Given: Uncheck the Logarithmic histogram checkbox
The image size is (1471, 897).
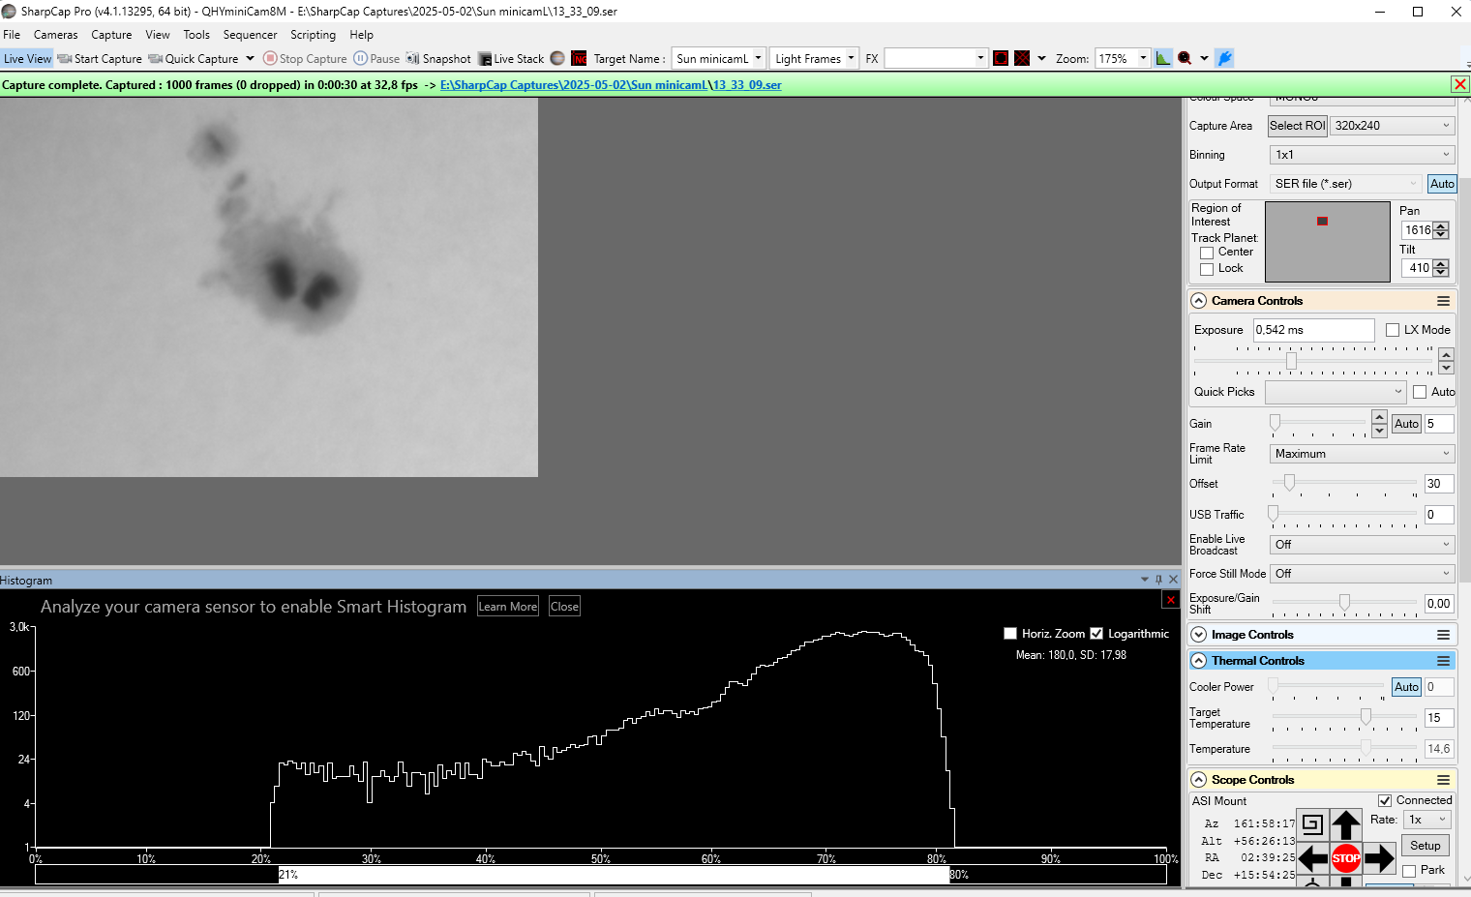Looking at the screenshot, I should [x=1096, y=634].
